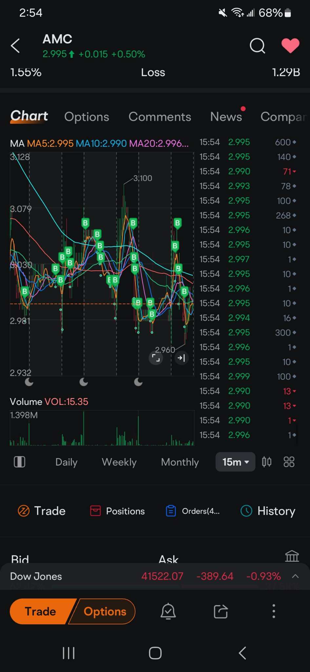This screenshot has height=672, width=310.
Task: Expand chart to fullscreen
Action: coord(156,358)
